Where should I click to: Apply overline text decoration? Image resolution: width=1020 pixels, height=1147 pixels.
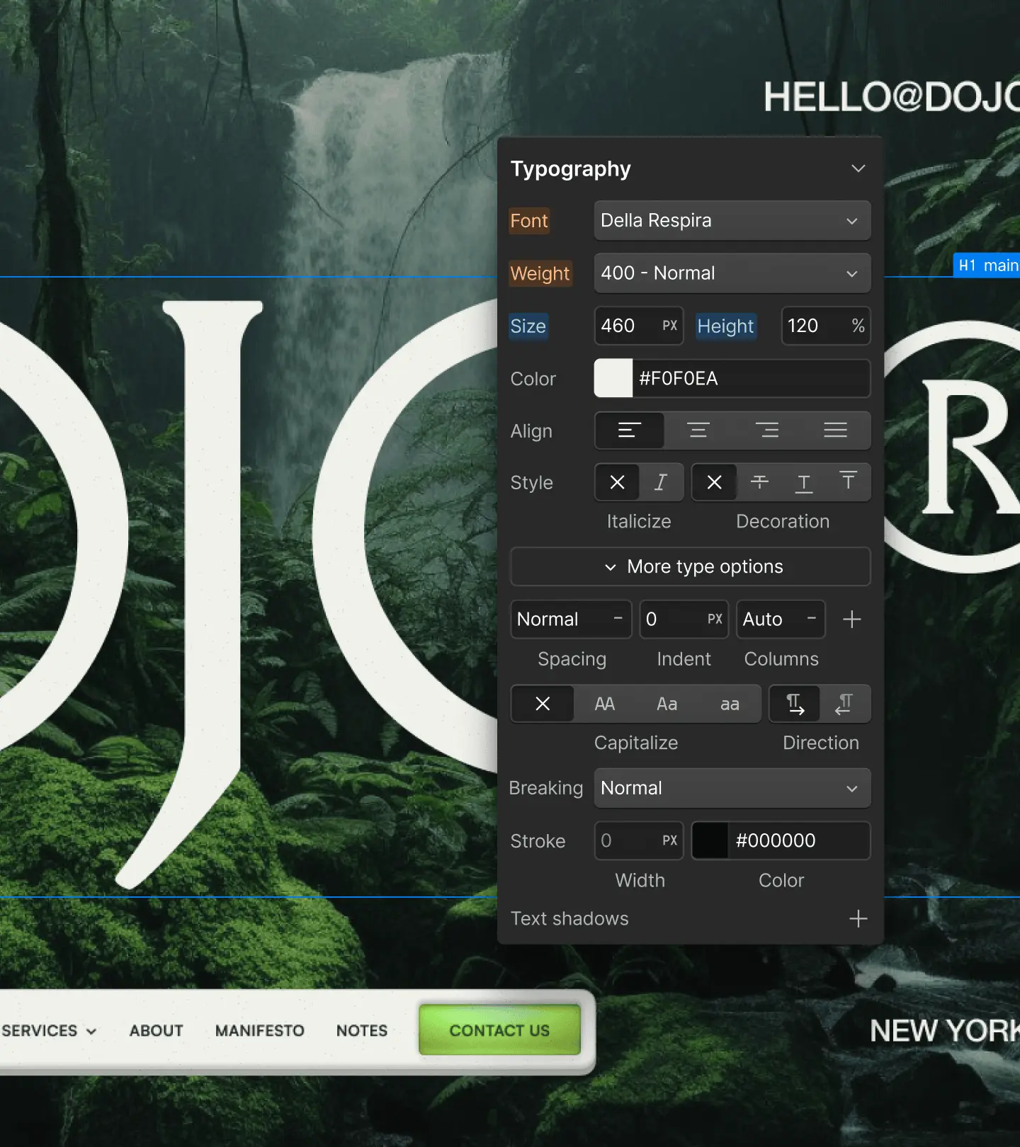848,483
